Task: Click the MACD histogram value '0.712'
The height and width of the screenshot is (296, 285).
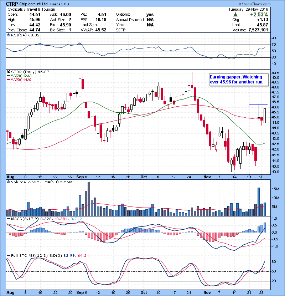Action: tap(76, 219)
